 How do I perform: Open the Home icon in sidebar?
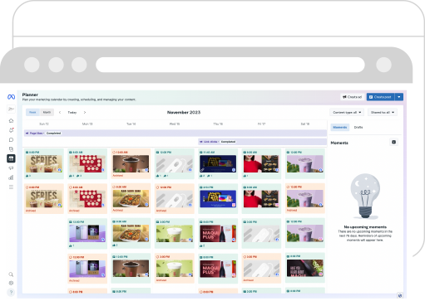click(x=11, y=120)
